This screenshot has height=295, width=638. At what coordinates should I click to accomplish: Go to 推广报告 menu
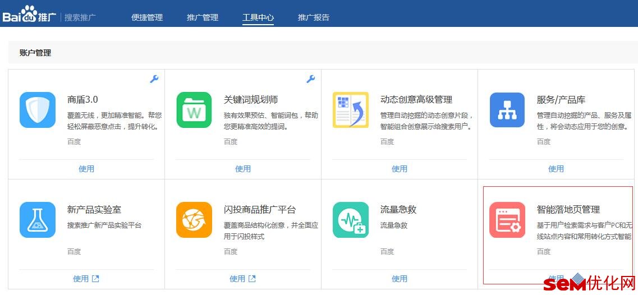coord(314,17)
